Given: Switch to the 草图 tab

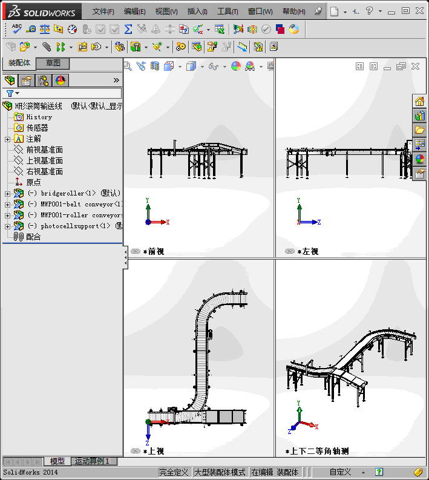Looking at the screenshot, I should [53, 63].
